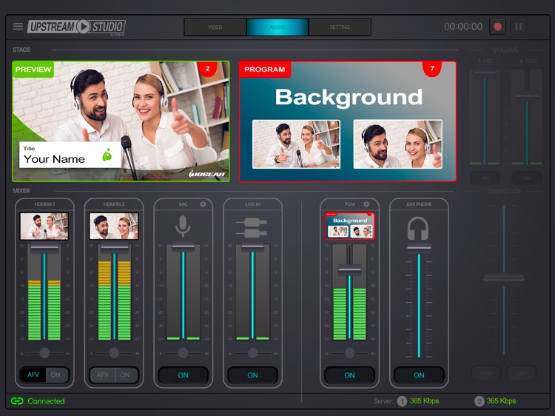
Task: Open the hamburger menu
Action: [18, 27]
